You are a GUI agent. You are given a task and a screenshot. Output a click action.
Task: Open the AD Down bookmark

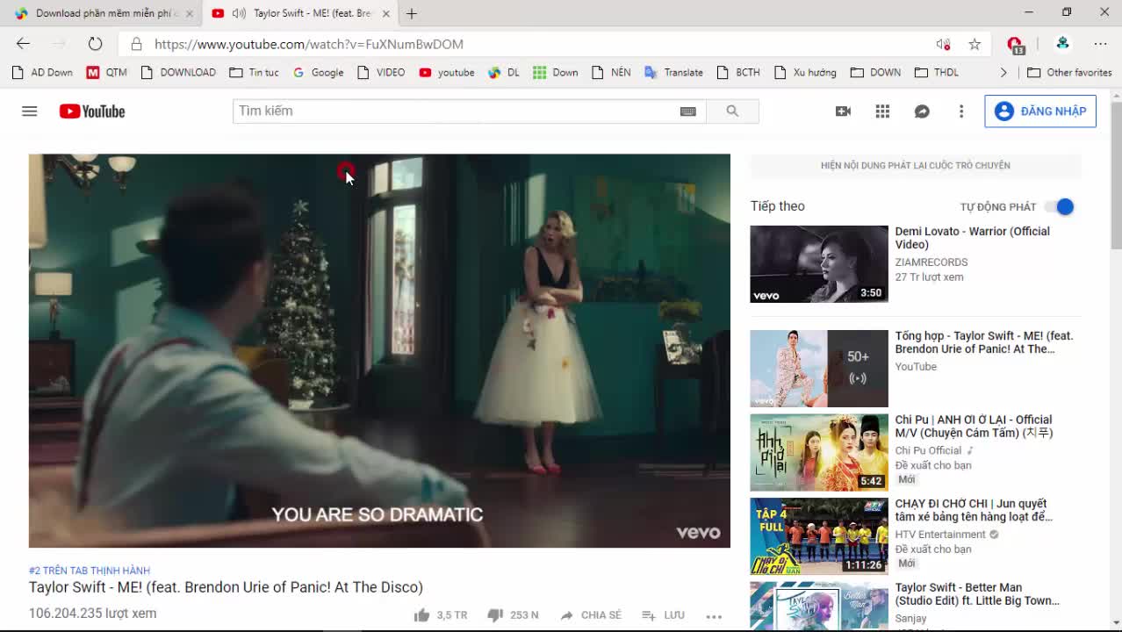pos(42,73)
